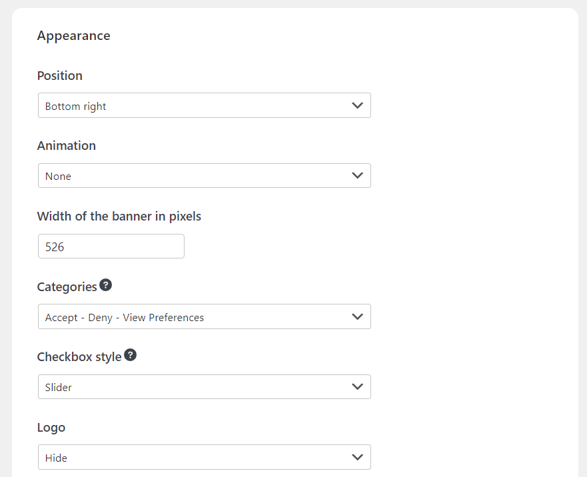Open the Animation dropdown set to None

204,176
